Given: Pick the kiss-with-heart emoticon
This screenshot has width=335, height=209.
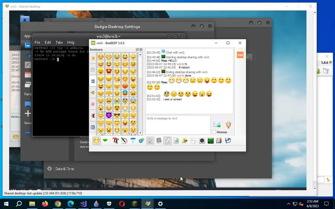Looking at the screenshot, I should (x=117, y=78).
